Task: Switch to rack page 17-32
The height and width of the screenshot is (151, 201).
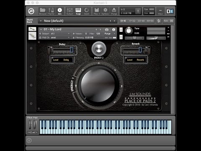Action: click(132, 21)
